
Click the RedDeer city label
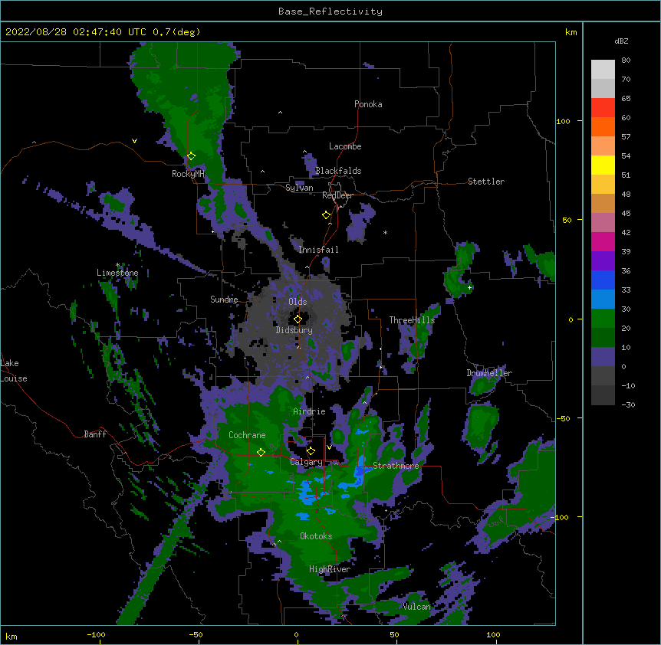[x=337, y=195]
